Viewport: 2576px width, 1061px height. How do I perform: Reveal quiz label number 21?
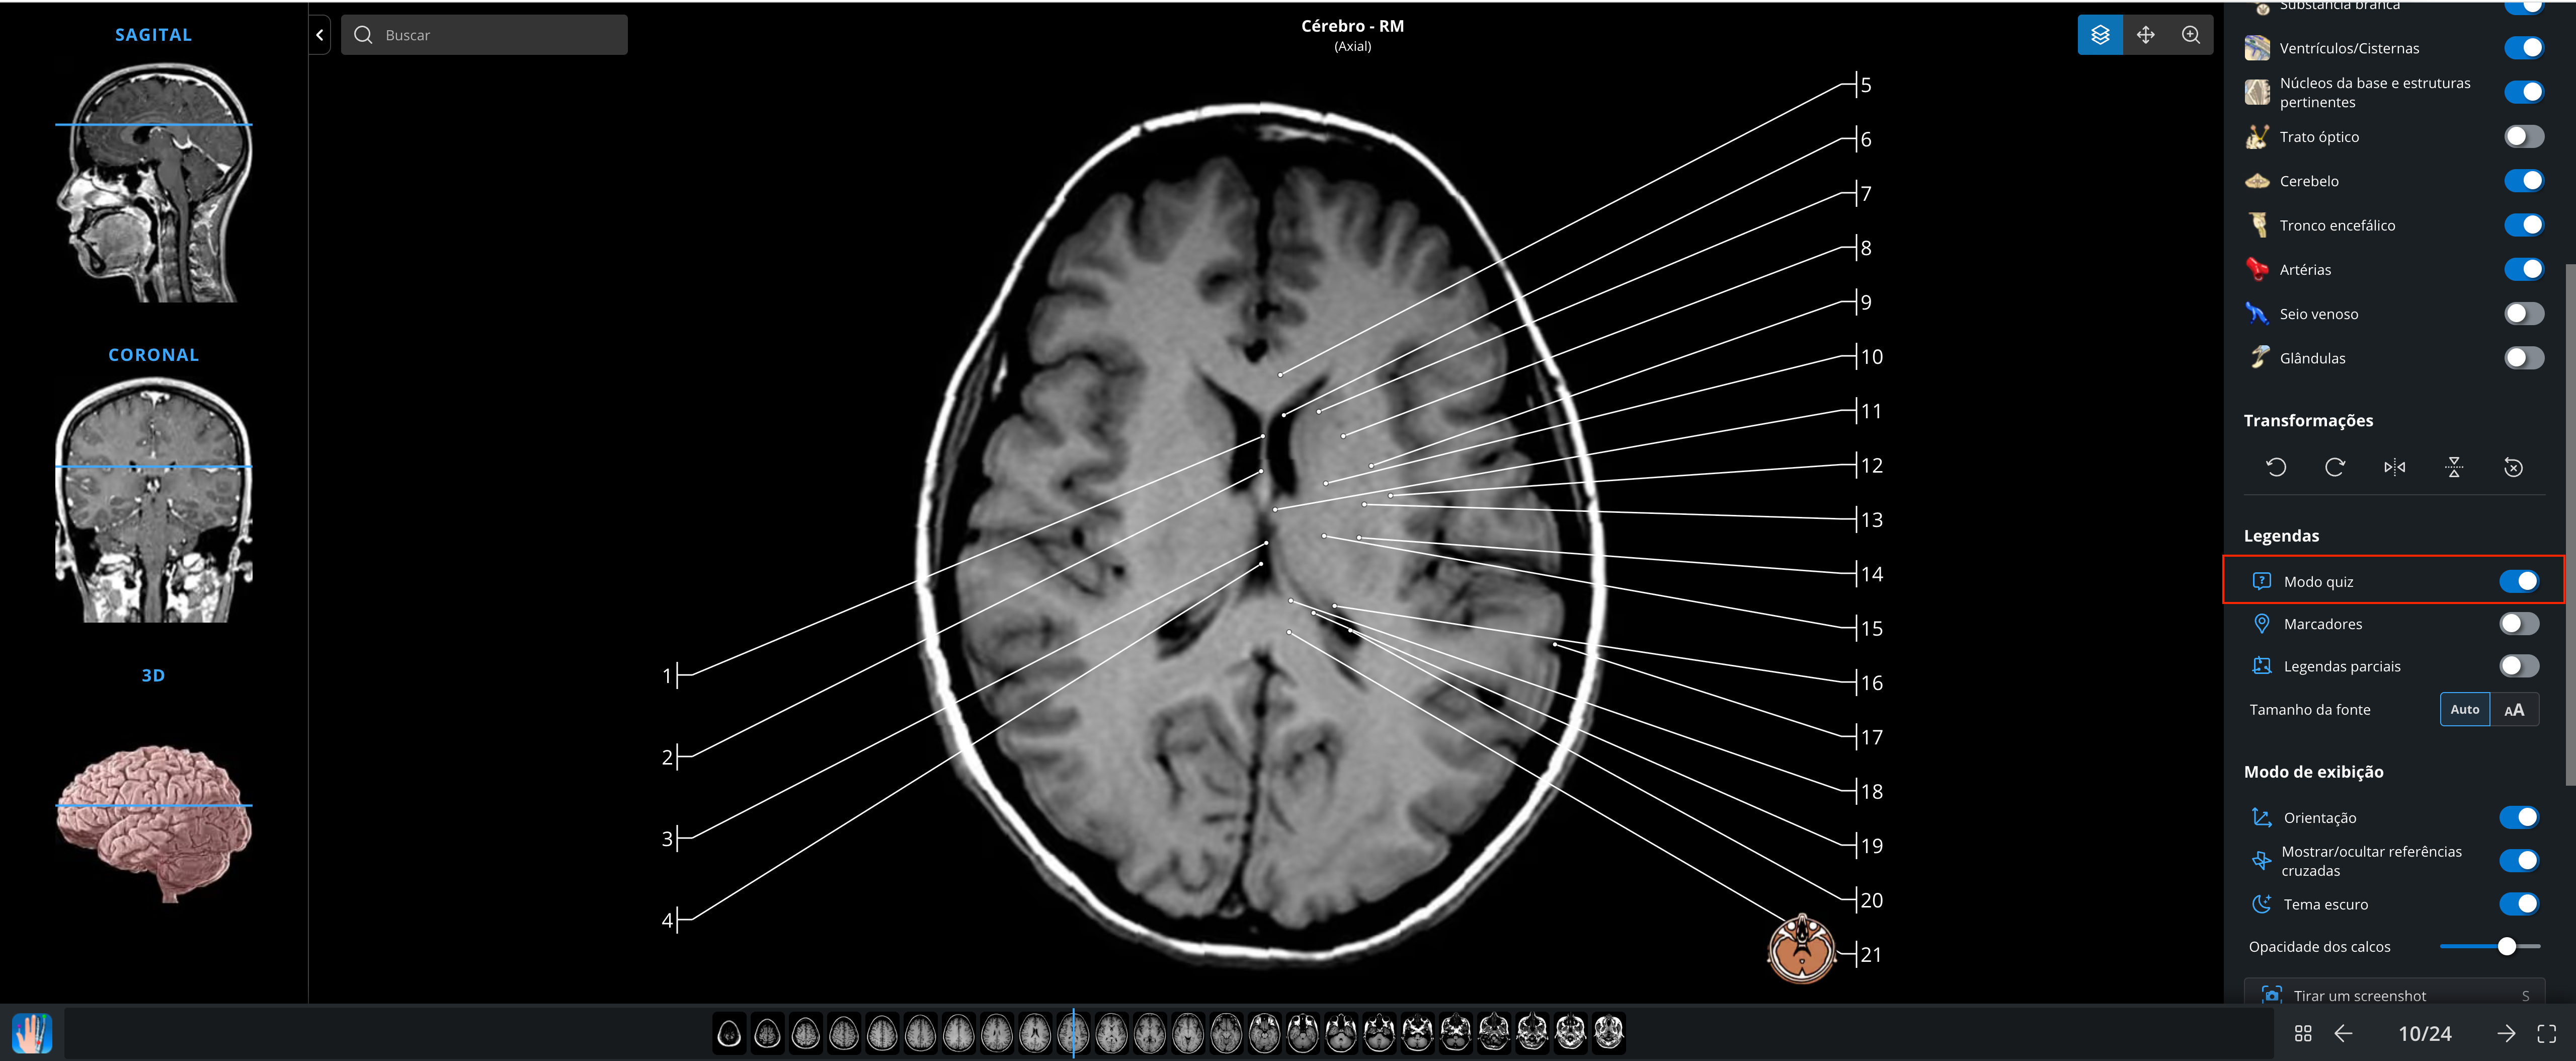coord(1871,954)
